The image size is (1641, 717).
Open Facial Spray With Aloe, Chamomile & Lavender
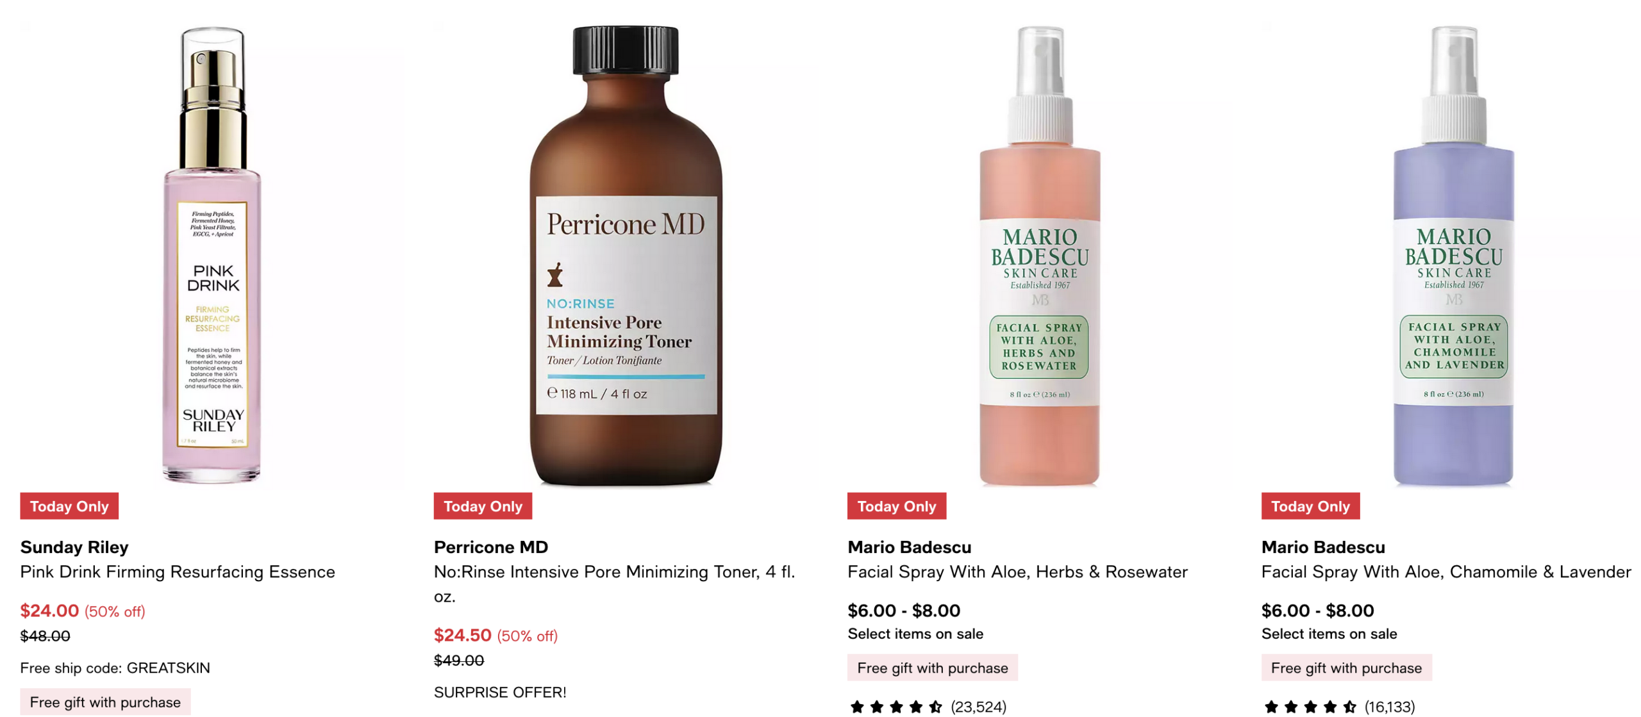tap(1446, 572)
